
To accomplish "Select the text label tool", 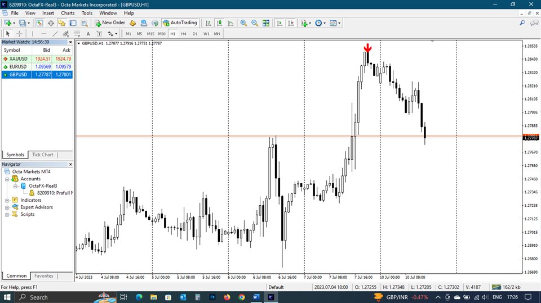I will coord(99,34).
